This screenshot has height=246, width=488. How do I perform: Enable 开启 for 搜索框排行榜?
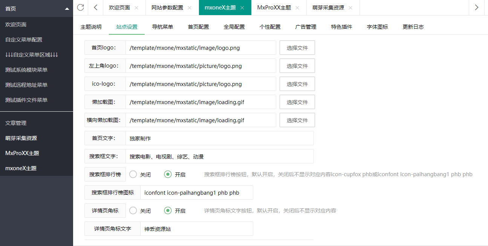(168, 174)
